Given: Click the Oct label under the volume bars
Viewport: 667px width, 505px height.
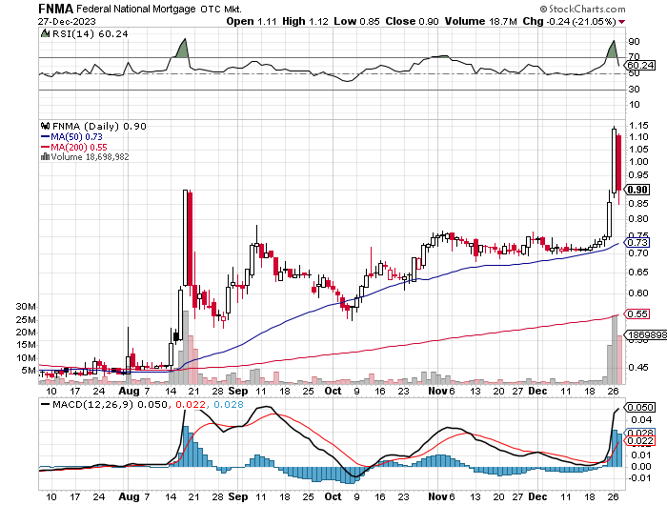Looking at the screenshot, I should 333,391.
